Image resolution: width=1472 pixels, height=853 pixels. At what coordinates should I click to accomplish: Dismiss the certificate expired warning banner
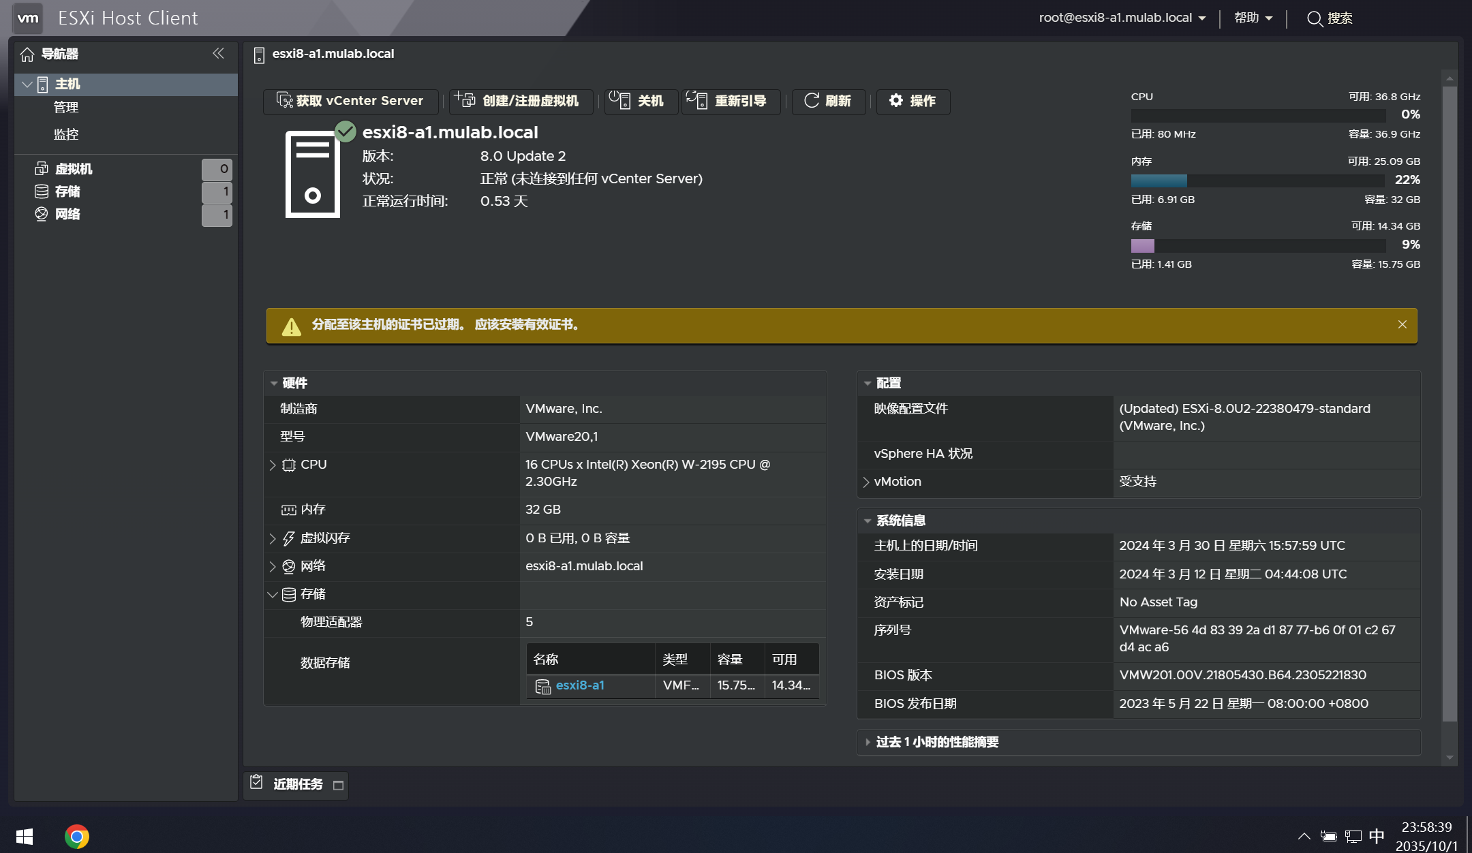click(x=1402, y=324)
